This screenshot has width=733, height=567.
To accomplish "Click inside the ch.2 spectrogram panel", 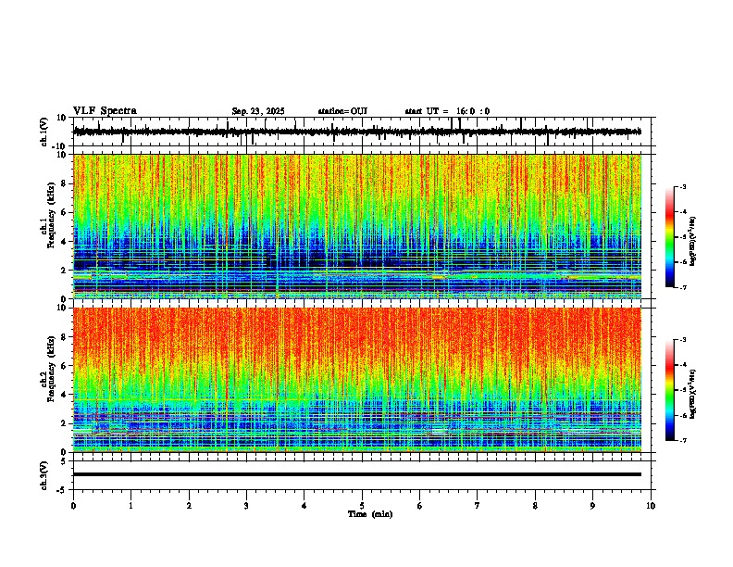I will coord(357,380).
